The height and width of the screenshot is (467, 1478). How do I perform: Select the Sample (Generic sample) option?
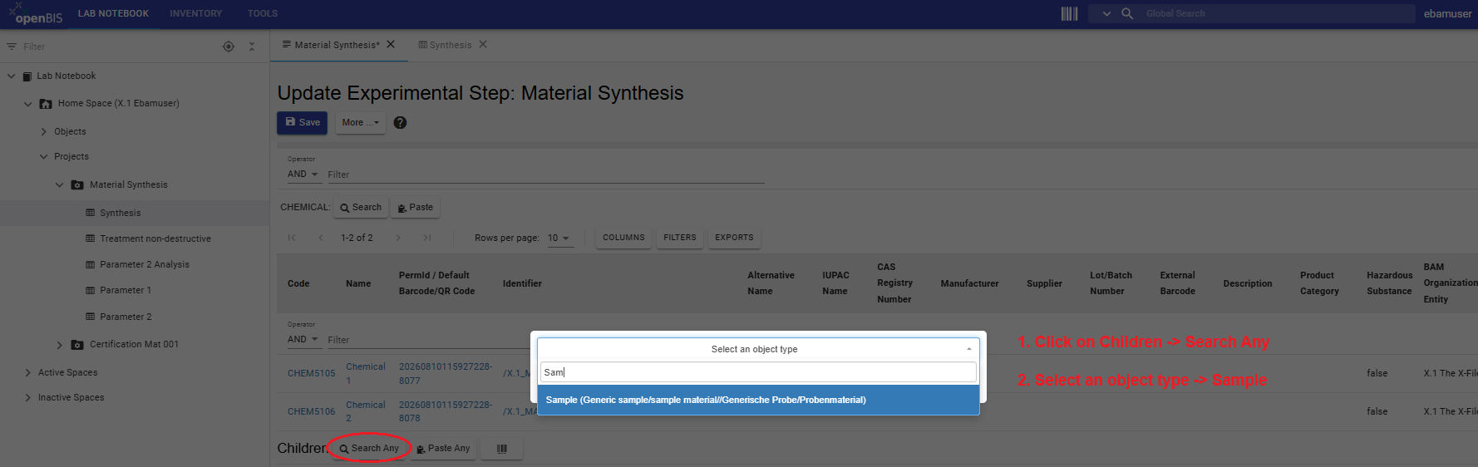tap(757, 400)
